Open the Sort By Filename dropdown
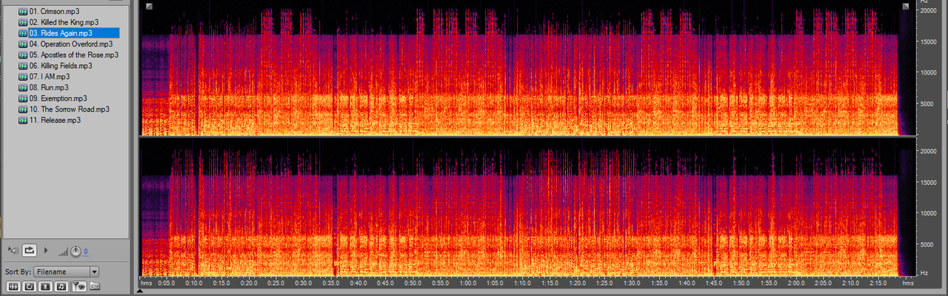 pyautogui.click(x=66, y=272)
